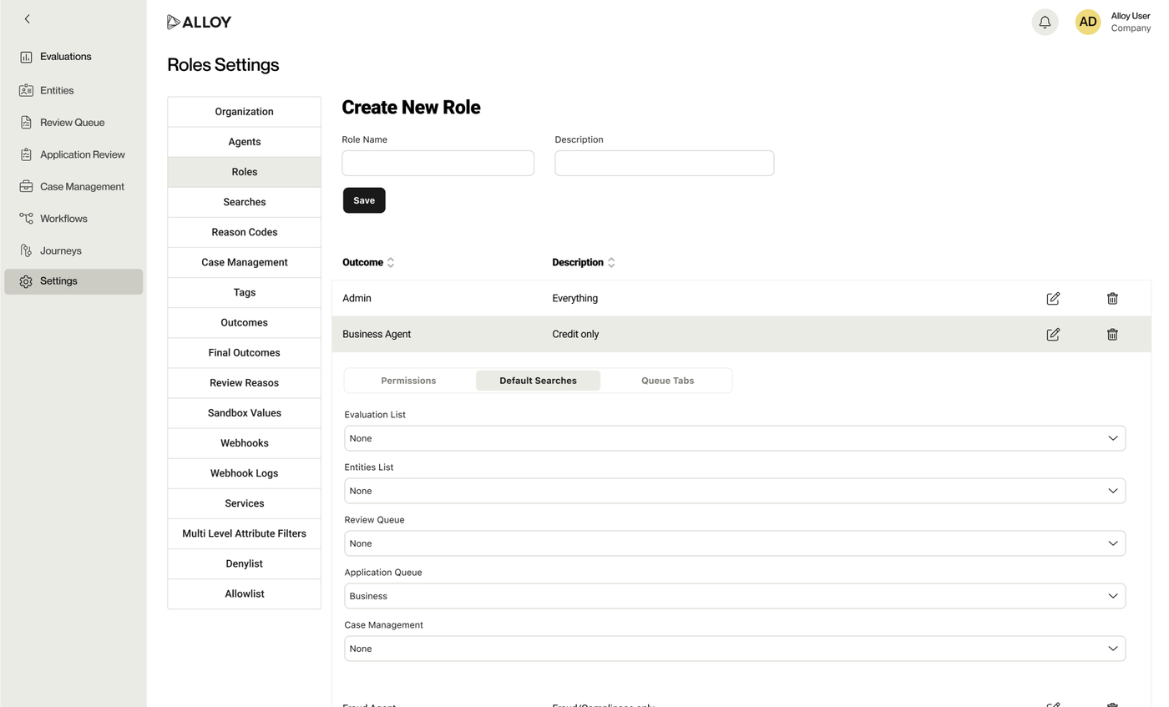Click trash icon for Business Agent role
The image size is (1169, 707).
(1112, 335)
